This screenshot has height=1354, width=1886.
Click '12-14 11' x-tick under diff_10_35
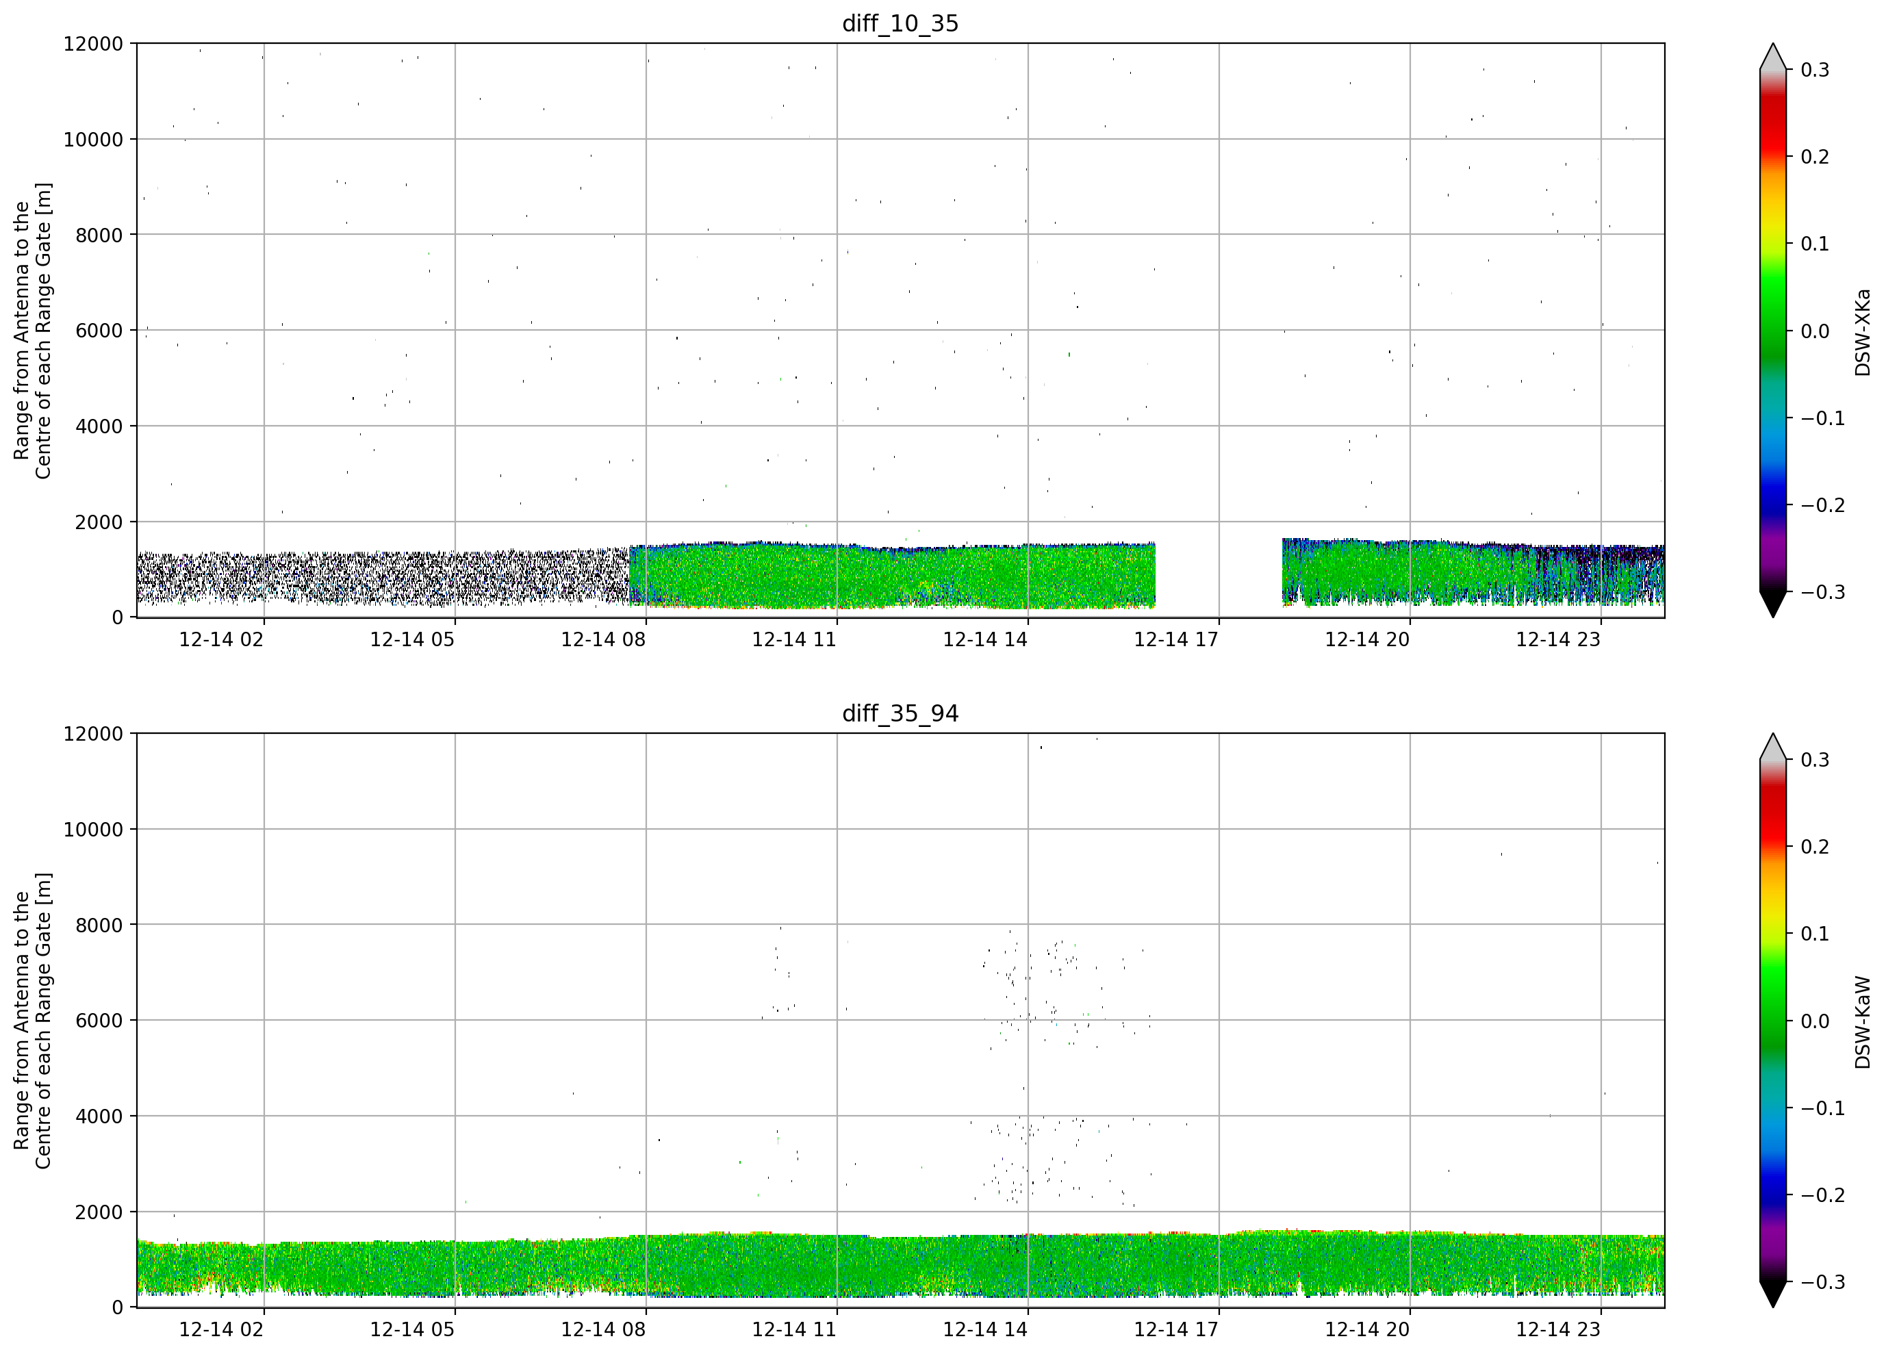coord(794,639)
